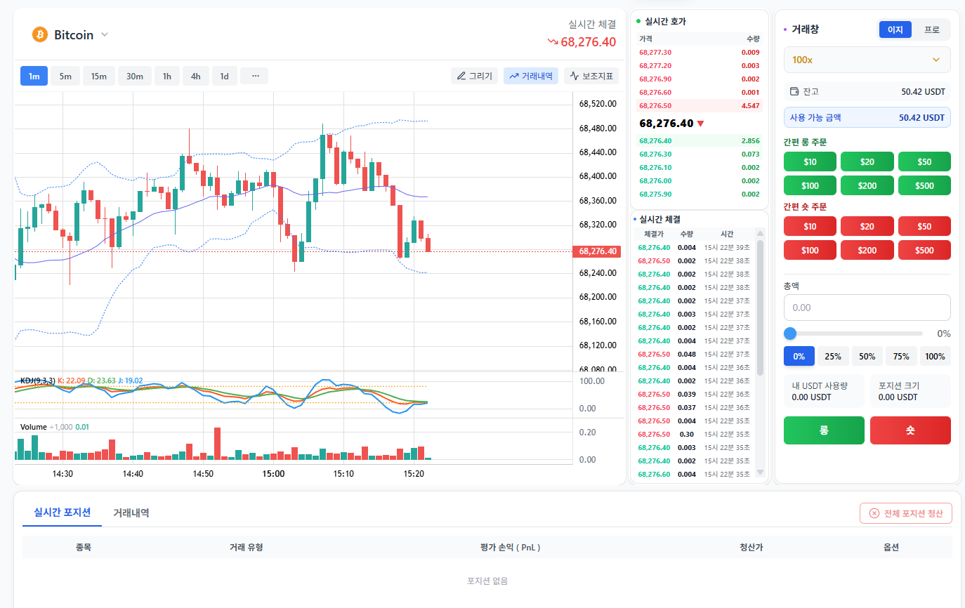Select the 25% amount preset

click(833, 357)
